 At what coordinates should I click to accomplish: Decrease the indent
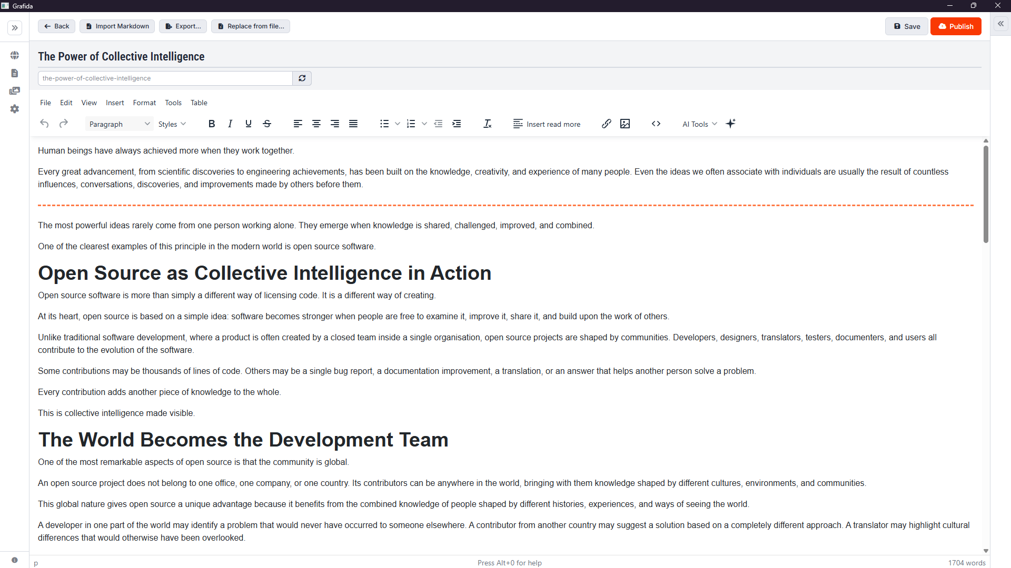tap(438, 124)
